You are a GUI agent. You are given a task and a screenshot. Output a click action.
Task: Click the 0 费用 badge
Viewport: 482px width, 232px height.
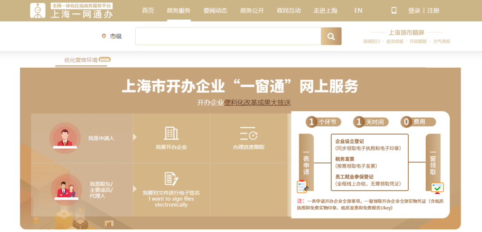(x=418, y=122)
